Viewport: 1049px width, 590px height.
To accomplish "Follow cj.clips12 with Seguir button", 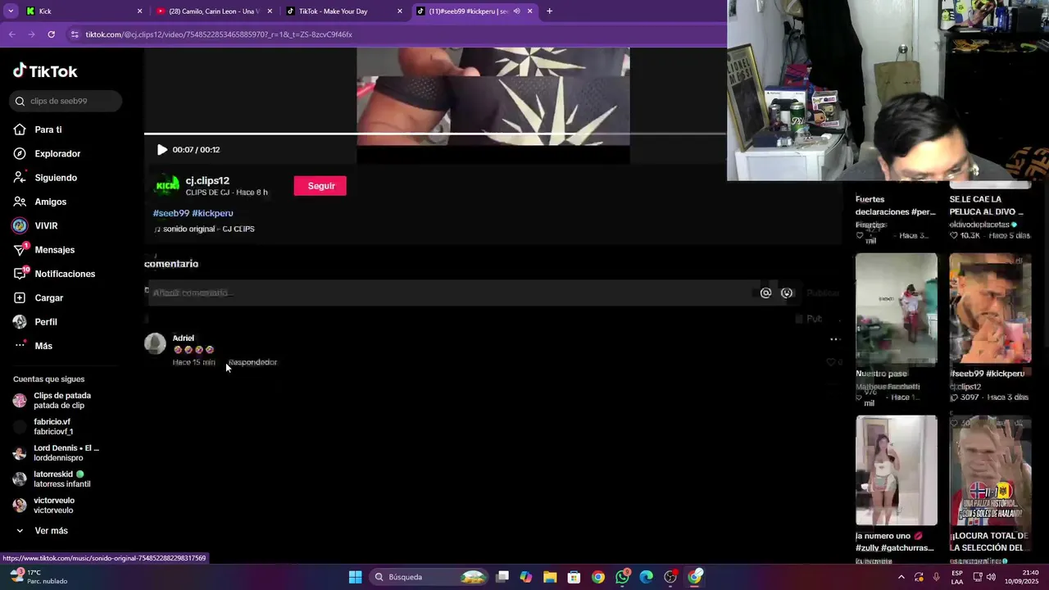I will click(320, 186).
